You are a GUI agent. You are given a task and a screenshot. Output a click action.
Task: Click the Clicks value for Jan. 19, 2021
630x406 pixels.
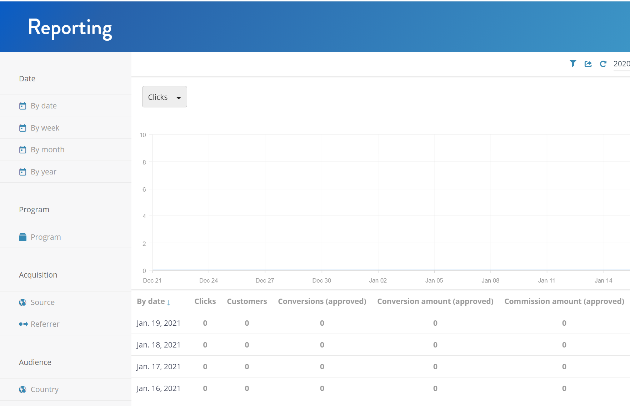pos(205,323)
